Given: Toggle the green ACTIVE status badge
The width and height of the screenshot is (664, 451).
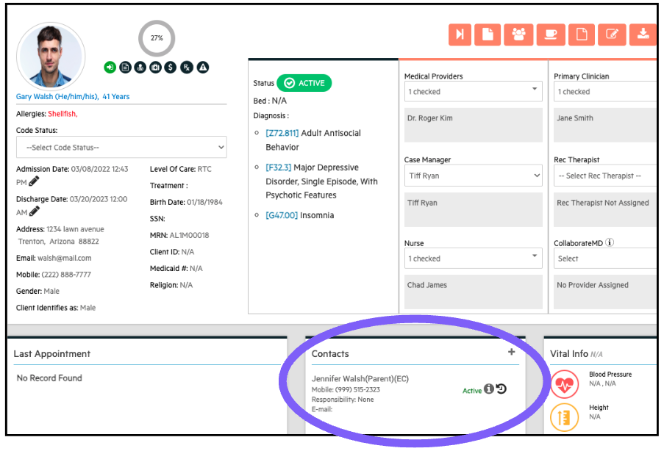Looking at the screenshot, I should (x=304, y=83).
